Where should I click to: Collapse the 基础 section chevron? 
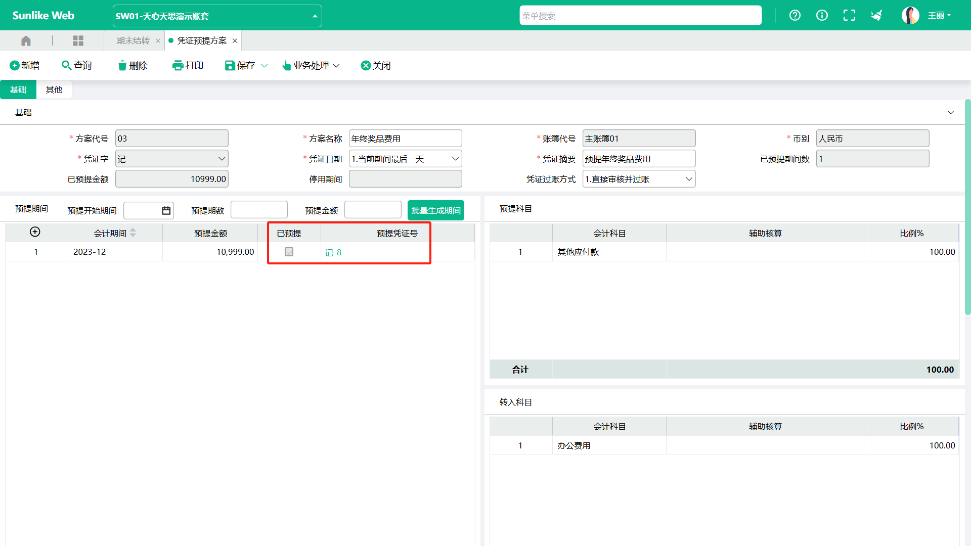click(951, 112)
